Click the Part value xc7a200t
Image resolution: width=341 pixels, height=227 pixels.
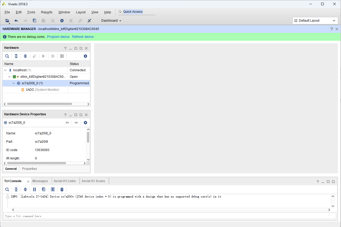(x=41, y=142)
